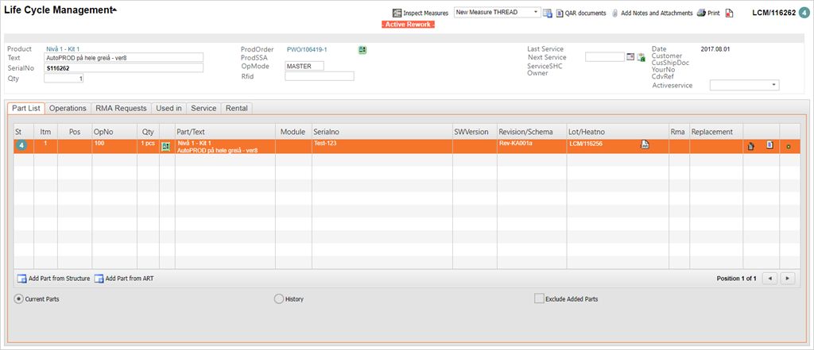This screenshot has height=350, width=814.
Task: Switch to the Operations tab
Action: click(68, 108)
